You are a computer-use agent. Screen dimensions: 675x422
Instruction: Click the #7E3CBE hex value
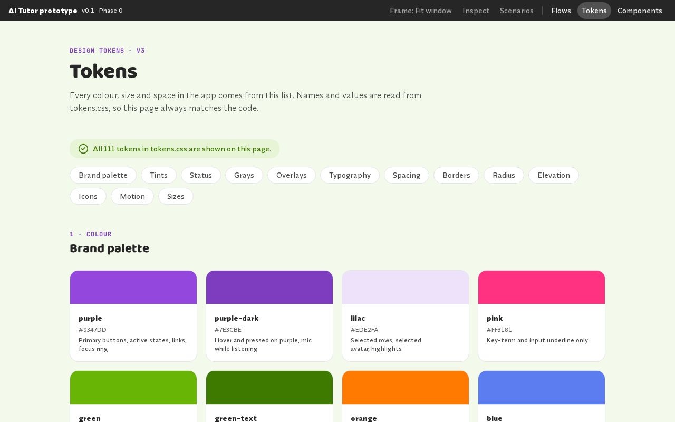(228, 330)
